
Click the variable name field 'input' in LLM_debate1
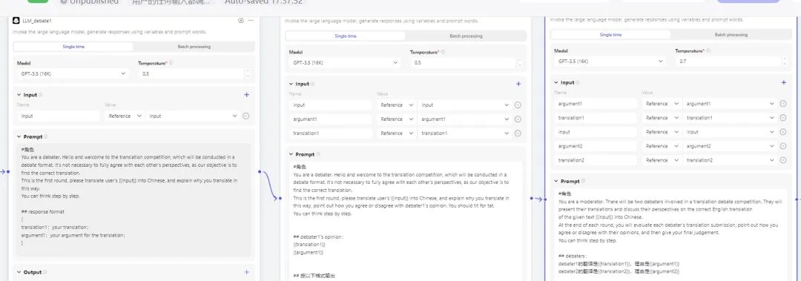click(59, 116)
